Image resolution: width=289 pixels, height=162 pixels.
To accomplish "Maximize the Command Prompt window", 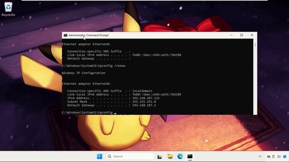I will tap(242, 35).
